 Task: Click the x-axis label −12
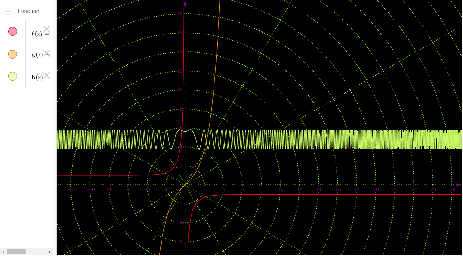pyautogui.click(x=72, y=189)
